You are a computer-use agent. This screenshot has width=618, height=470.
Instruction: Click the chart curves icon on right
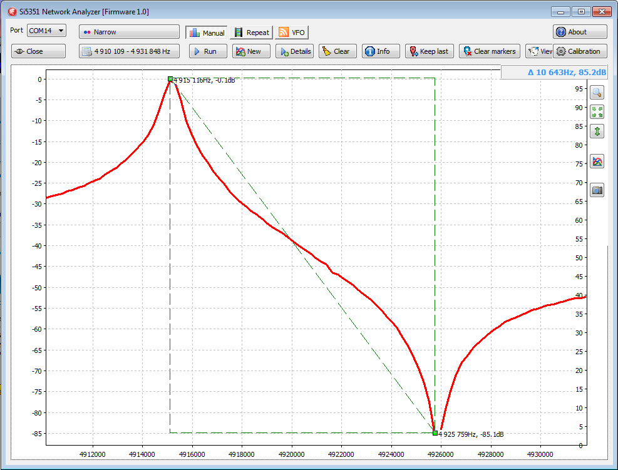[x=597, y=162]
